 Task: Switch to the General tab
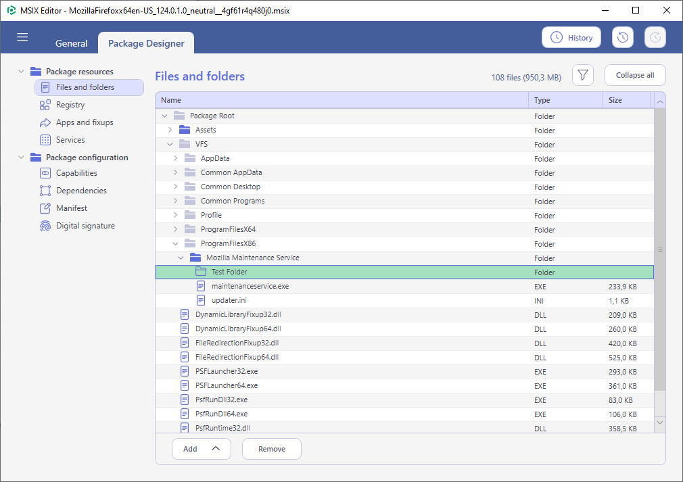coord(72,43)
